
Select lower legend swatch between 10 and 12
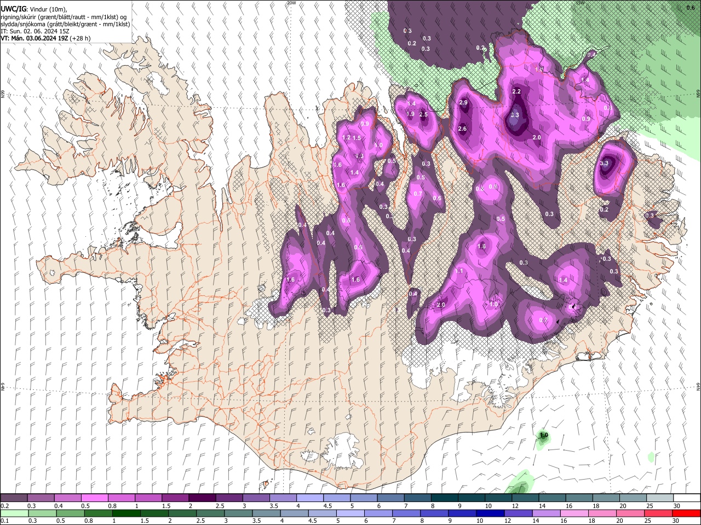click(490, 513)
